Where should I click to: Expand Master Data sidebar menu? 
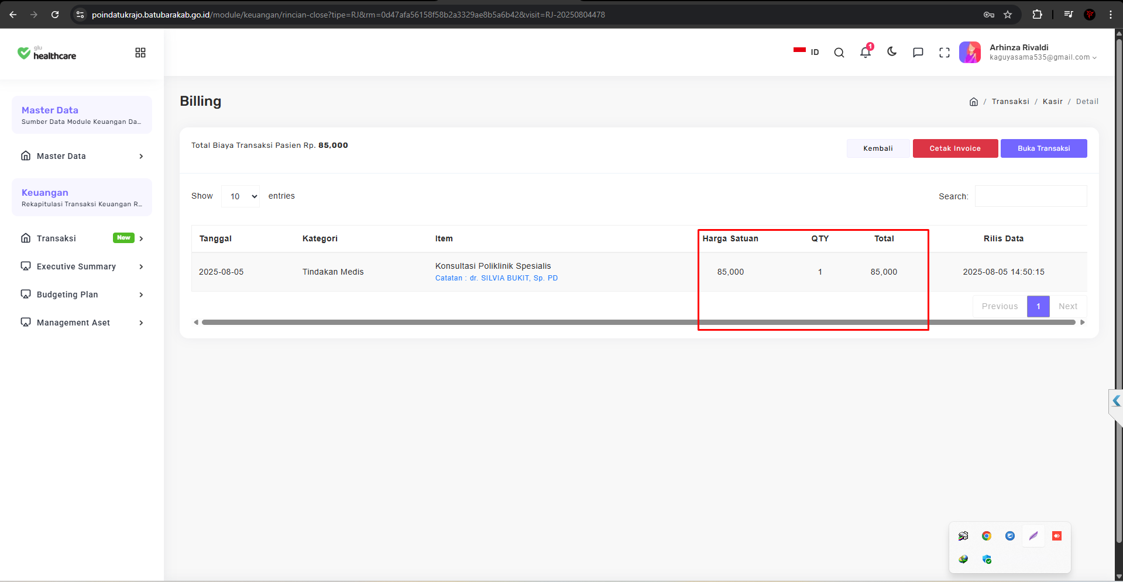[x=82, y=156]
